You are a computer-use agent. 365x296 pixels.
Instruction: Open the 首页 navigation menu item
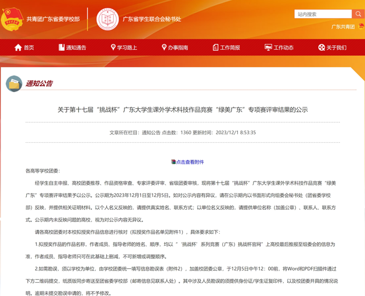[x=29, y=47]
